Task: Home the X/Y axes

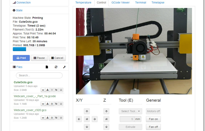Action: coord(87,119)
